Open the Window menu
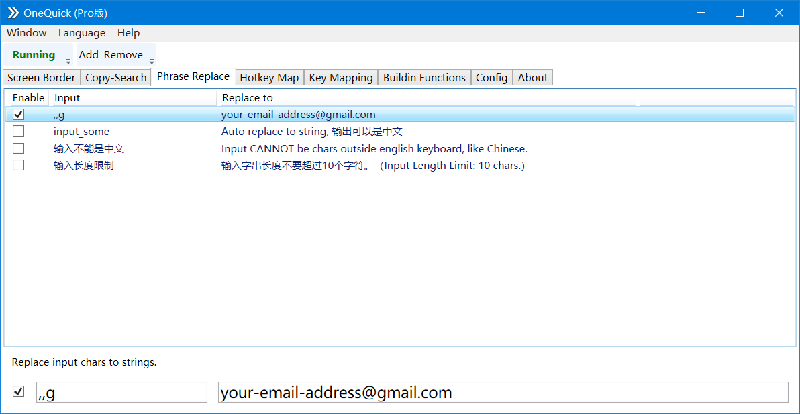Viewport: 800px width, 414px height. click(x=26, y=32)
